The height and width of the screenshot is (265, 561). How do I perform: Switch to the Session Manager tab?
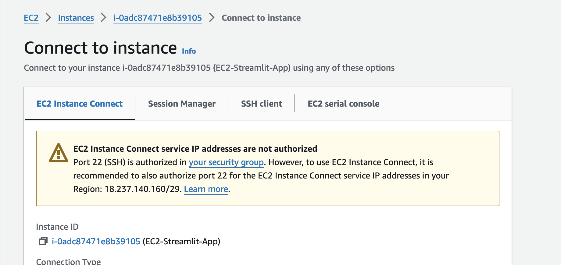(x=182, y=104)
